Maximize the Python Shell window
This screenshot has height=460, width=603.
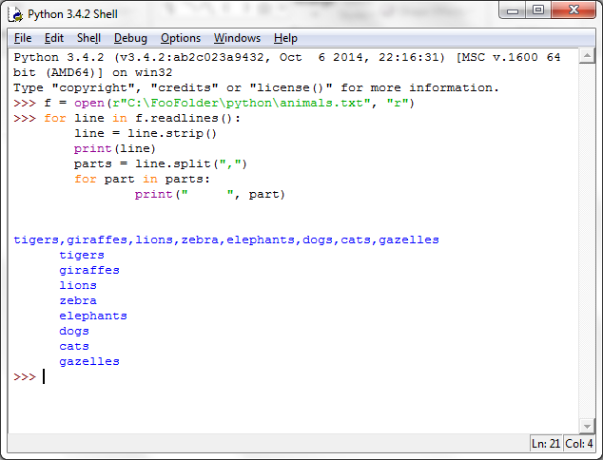[x=538, y=10]
